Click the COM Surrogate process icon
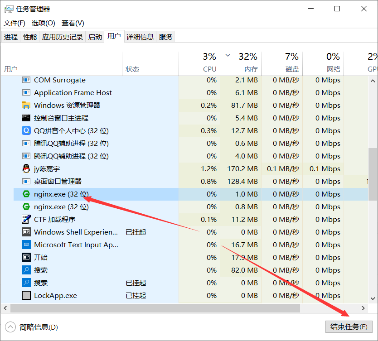378x341 pixels. click(26, 80)
